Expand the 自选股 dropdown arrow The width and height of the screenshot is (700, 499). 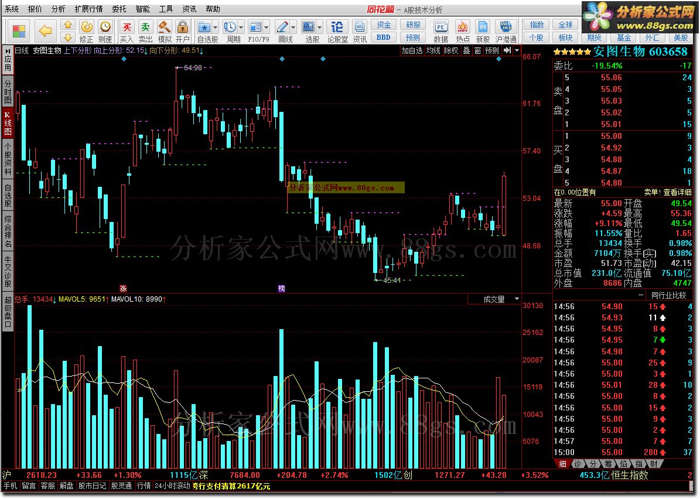(216, 27)
